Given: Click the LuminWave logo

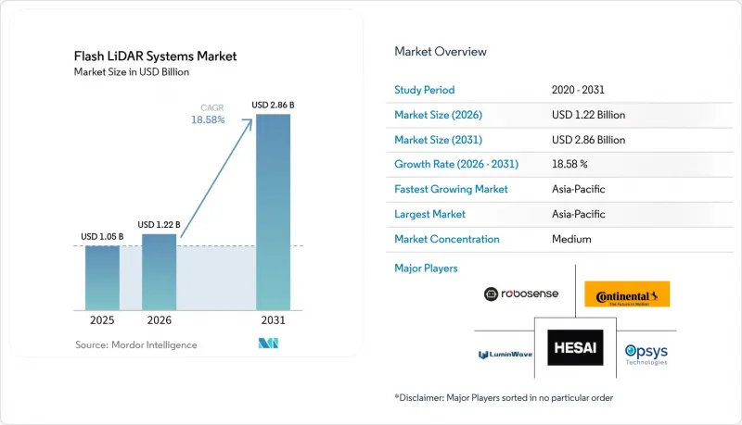Looking at the screenshot, I should (x=505, y=354).
